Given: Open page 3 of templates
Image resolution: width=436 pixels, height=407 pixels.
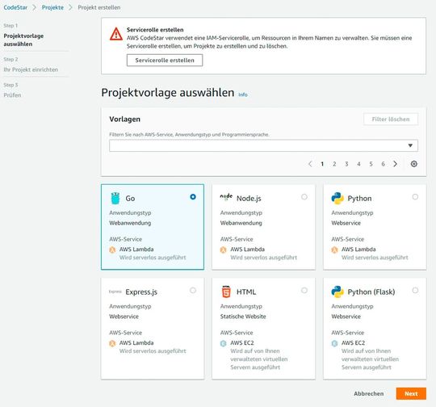Looking at the screenshot, I should 346,164.
